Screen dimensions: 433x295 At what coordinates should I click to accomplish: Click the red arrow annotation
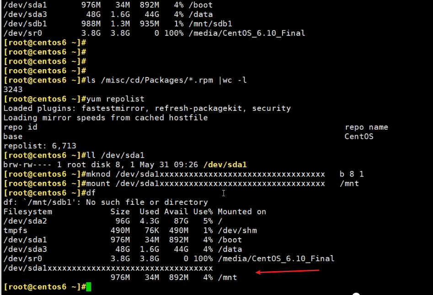click(x=287, y=272)
